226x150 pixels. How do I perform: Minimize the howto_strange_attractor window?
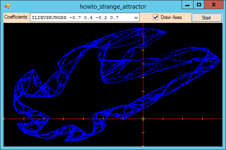click(x=187, y=5)
